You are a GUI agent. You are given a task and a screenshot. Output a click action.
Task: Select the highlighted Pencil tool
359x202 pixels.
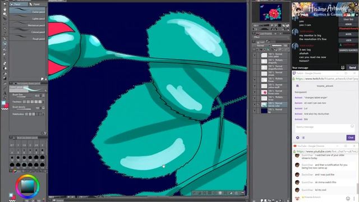point(5,44)
